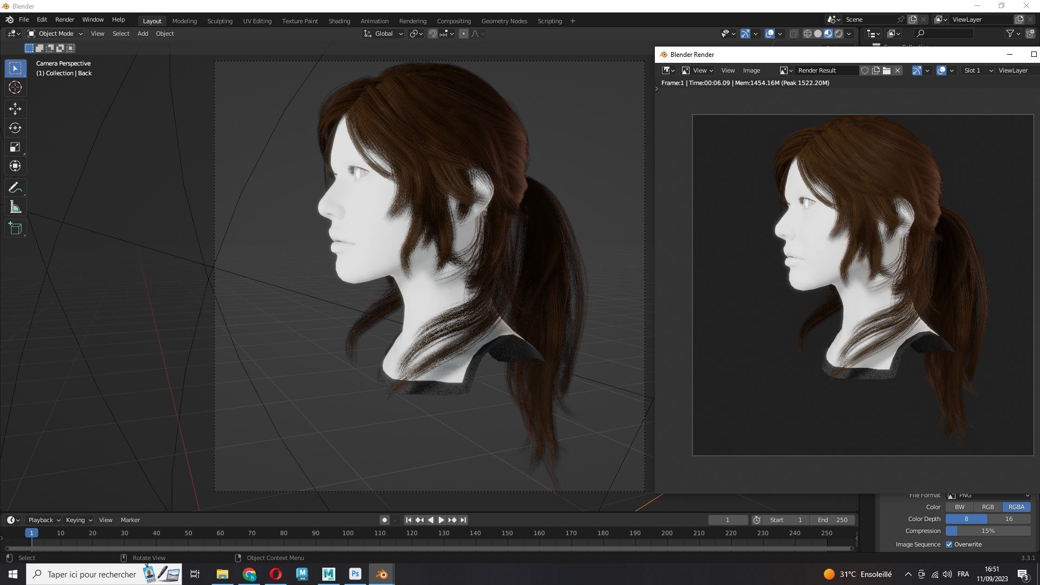Expand the Global transform orientation dropdown
1040x585 pixels.
(383, 34)
